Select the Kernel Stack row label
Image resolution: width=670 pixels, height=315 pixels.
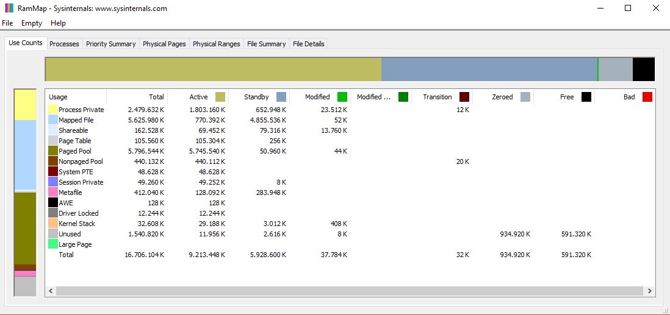pyautogui.click(x=77, y=224)
